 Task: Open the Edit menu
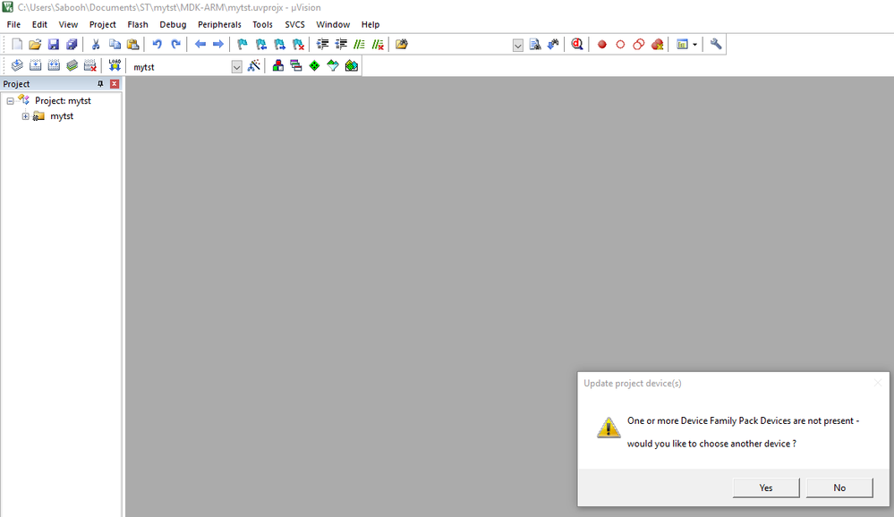click(39, 24)
